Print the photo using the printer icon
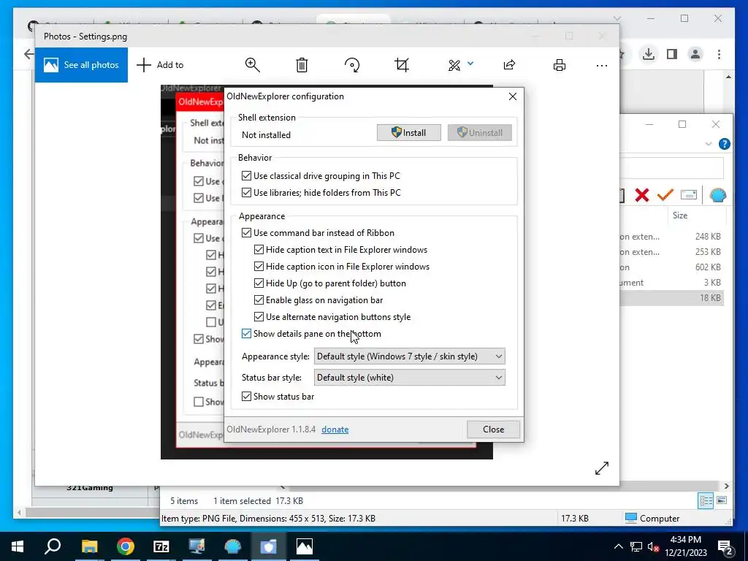Viewport: 748px width, 561px height. click(x=560, y=65)
